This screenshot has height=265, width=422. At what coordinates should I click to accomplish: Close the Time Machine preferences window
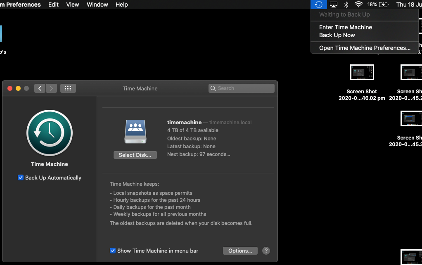10,88
